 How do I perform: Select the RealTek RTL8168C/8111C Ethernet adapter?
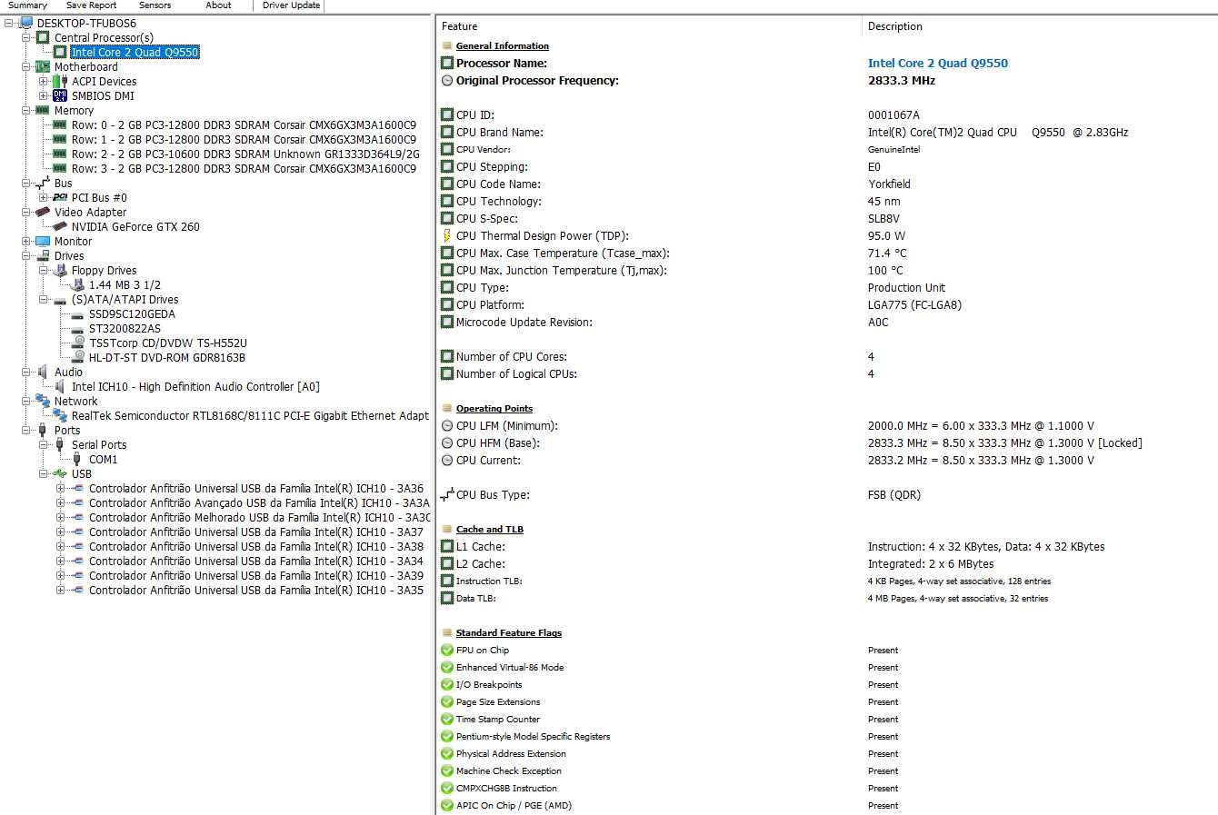tap(250, 416)
